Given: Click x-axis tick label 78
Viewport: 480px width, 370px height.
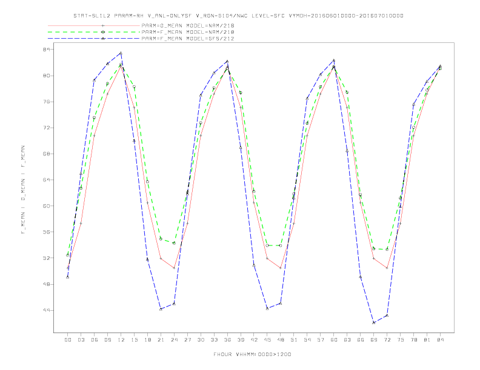Looking at the screenshot, I should coord(414,340).
